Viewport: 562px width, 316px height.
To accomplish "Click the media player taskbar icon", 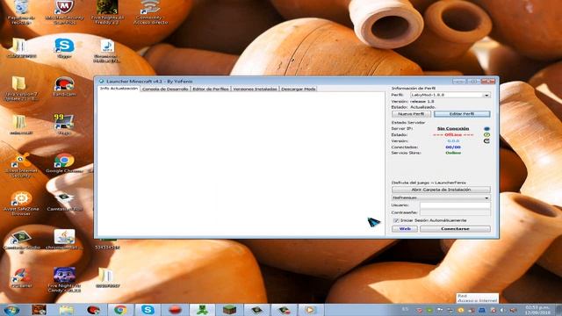I will coord(310,310).
